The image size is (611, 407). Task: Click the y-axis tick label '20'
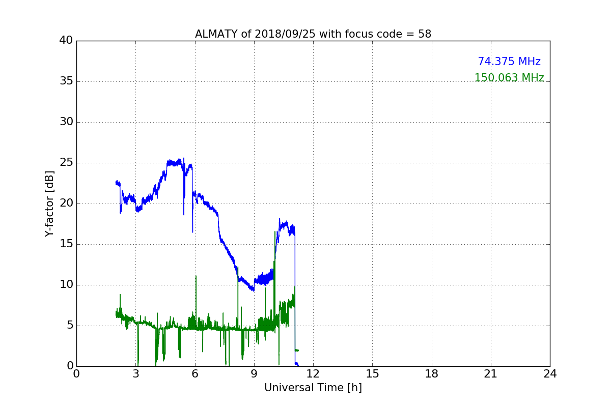[66, 203]
